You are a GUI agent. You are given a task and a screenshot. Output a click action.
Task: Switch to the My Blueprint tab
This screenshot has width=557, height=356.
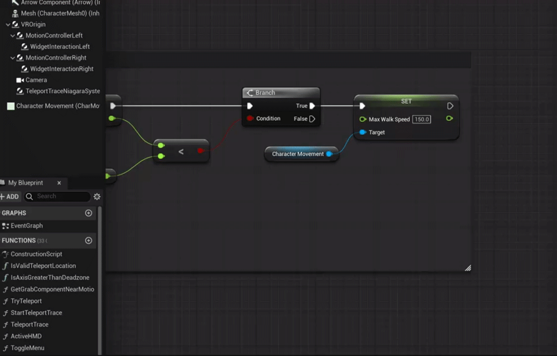click(x=25, y=182)
